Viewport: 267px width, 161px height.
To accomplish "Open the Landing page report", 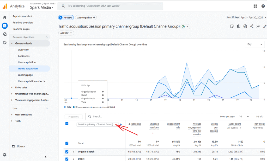I will tap(25, 75).
